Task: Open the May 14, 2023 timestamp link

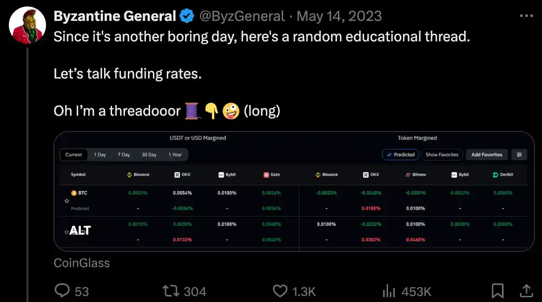Action: pyautogui.click(x=339, y=16)
